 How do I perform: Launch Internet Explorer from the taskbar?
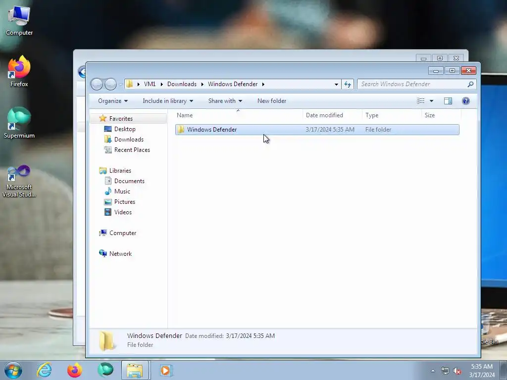(44, 370)
